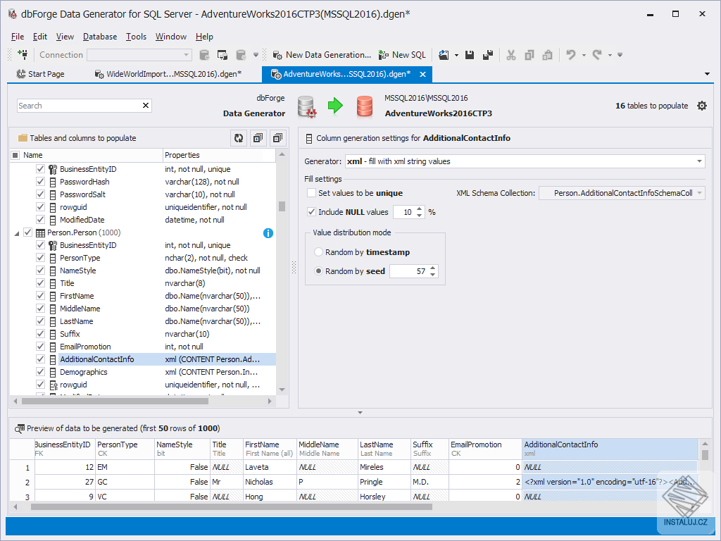This screenshot has height=541, width=721.
Task: Click the third database icon in toolbar
Action: [241, 55]
